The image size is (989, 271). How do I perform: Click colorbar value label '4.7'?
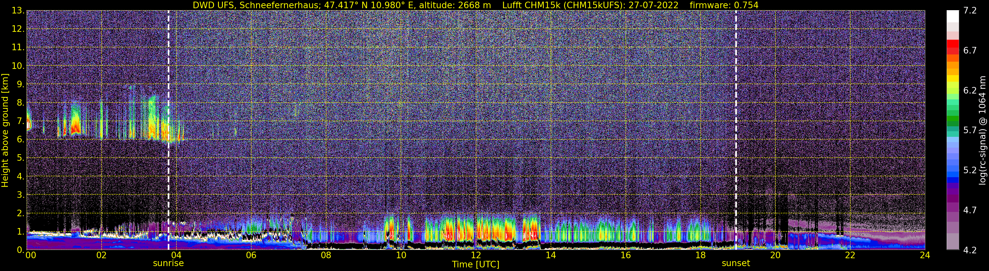(970, 210)
